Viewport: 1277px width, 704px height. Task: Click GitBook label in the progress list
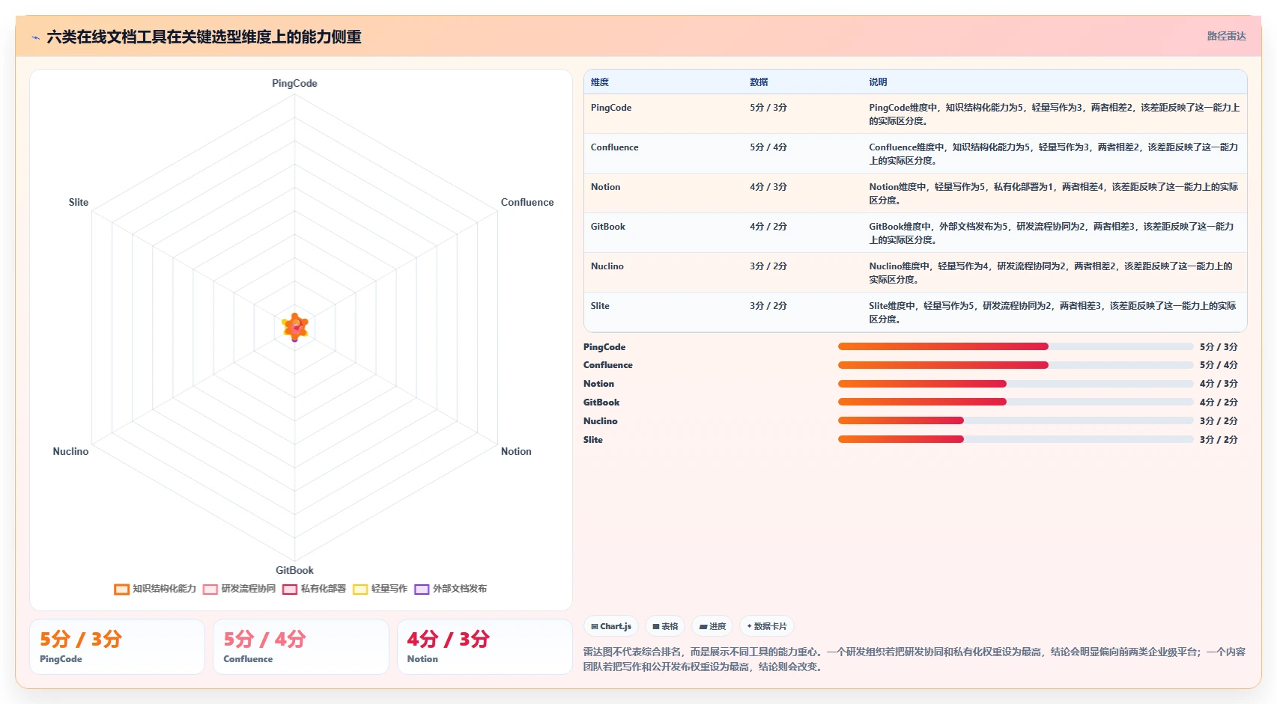[601, 402]
